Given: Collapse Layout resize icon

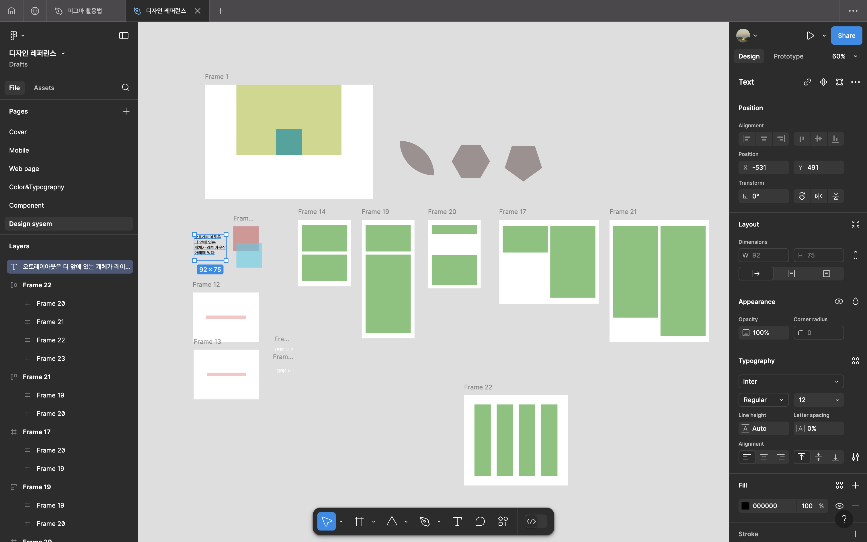Looking at the screenshot, I should (855, 224).
